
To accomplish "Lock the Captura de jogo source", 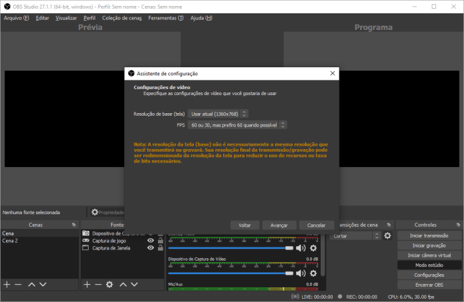I will coord(161,240).
